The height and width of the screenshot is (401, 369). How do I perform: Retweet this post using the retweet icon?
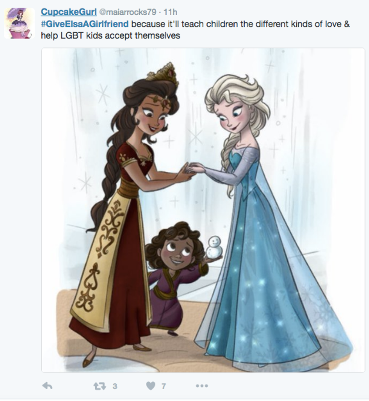click(x=100, y=386)
